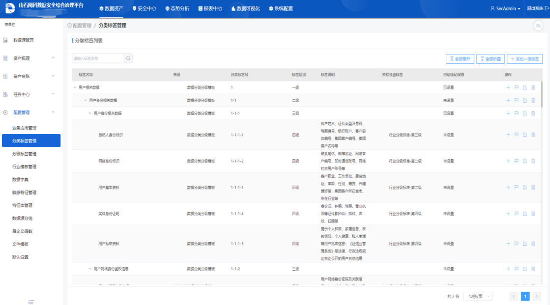Click the back arrow icon at top right
This screenshot has height=305, width=550.
[x=538, y=26]
